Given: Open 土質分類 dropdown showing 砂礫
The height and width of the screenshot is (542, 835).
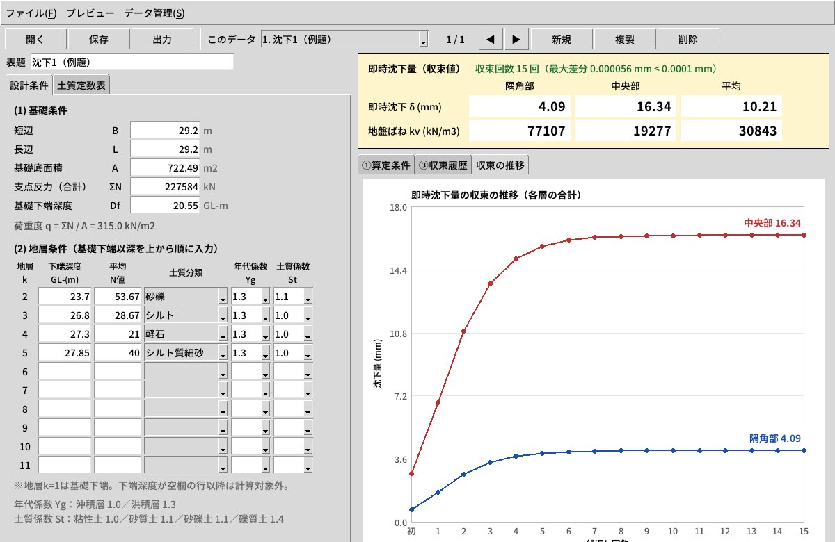Looking at the screenshot, I should 186,297.
